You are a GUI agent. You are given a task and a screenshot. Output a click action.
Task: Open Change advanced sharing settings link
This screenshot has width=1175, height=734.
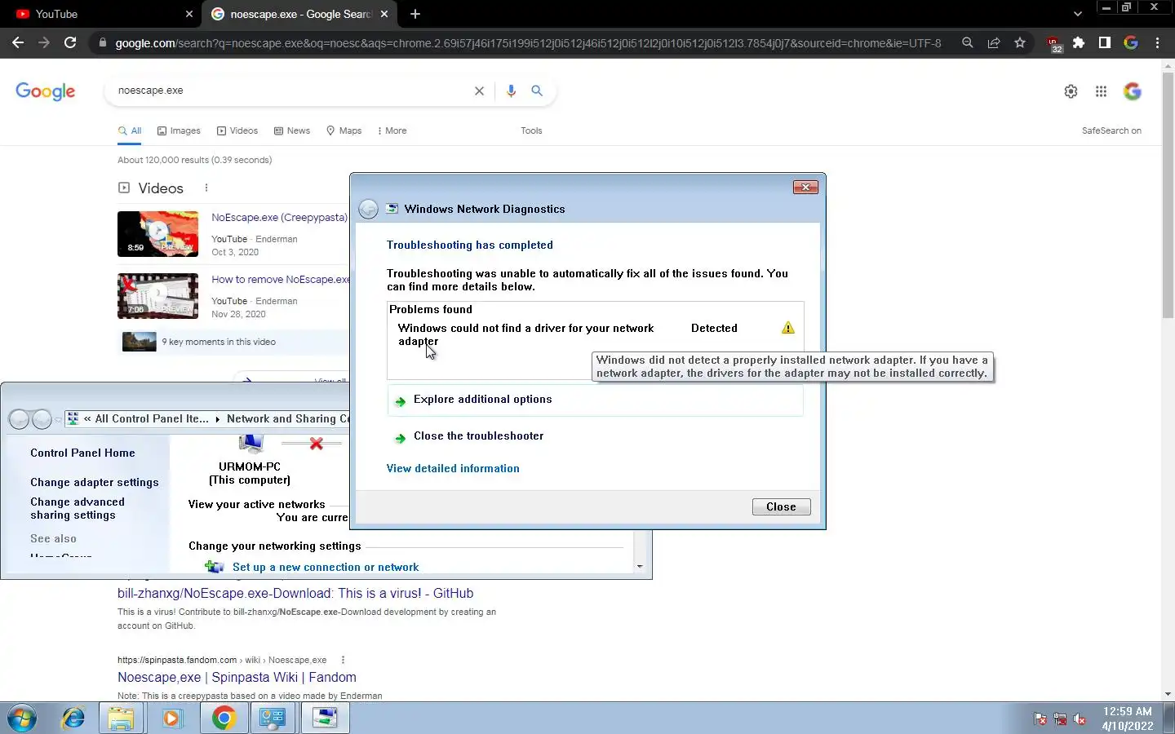[x=78, y=509]
